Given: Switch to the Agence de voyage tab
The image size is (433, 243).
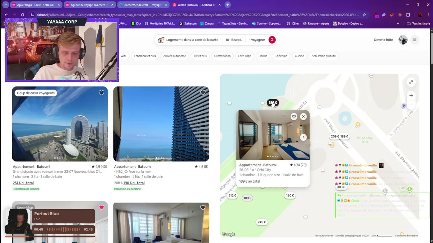Looking at the screenshot, I should 89,5.
